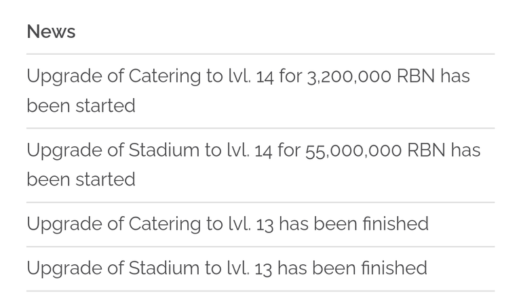This screenshot has height=296, width=521.
Task: Click the 55,000,000 RBN cost amount
Action: pos(375,150)
